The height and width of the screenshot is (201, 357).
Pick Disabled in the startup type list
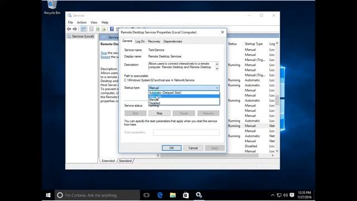[x=184, y=103]
